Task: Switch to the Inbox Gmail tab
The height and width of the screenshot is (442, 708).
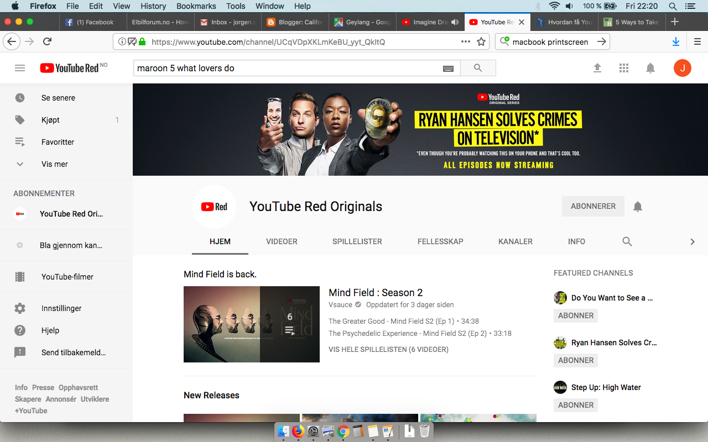Action: [227, 22]
